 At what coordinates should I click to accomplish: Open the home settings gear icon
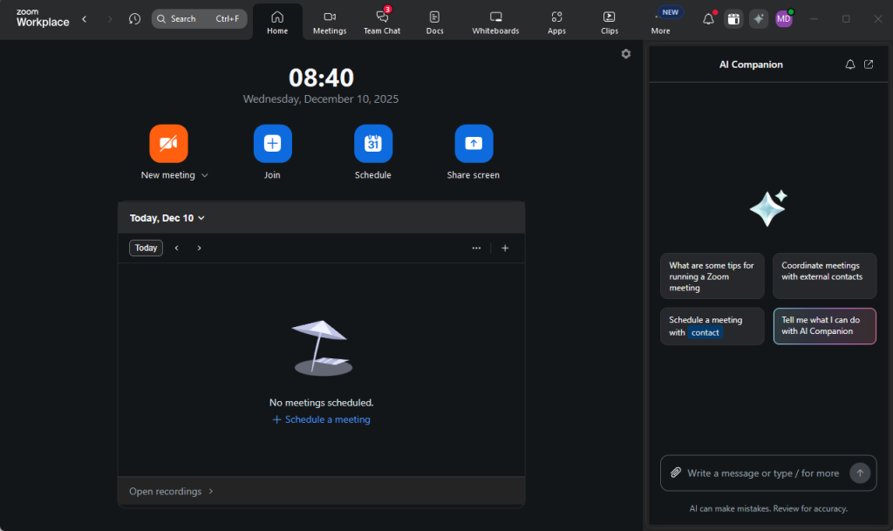click(625, 54)
